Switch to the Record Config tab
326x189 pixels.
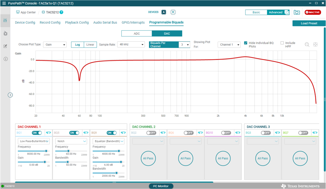click(50, 23)
